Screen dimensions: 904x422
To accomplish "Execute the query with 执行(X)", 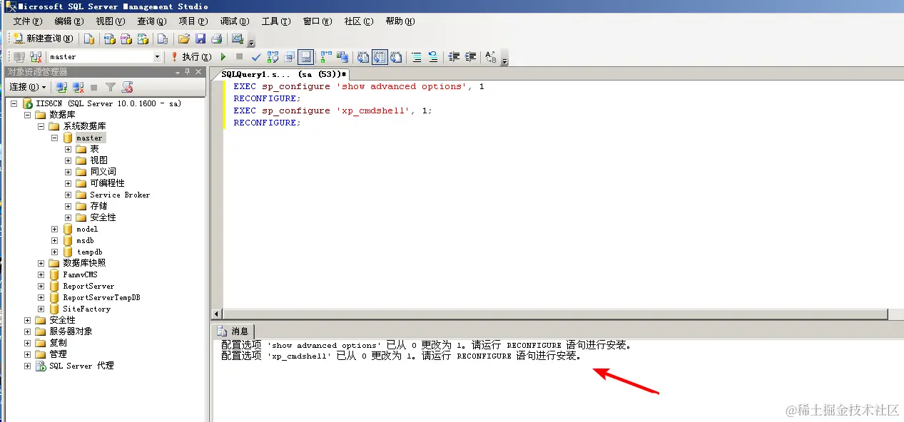I will 191,56.
